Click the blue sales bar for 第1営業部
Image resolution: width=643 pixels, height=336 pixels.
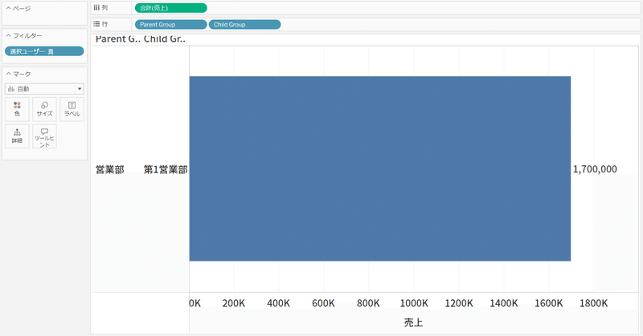(x=379, y=168)
